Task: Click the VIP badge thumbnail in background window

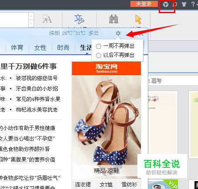Action: [x=163, y=184]
